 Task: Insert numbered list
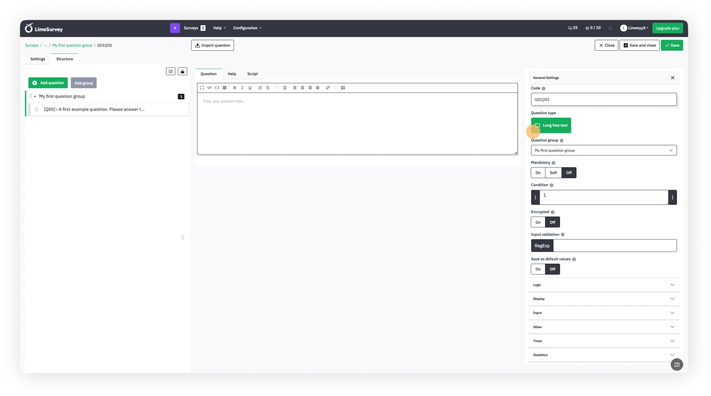(260, 88)
